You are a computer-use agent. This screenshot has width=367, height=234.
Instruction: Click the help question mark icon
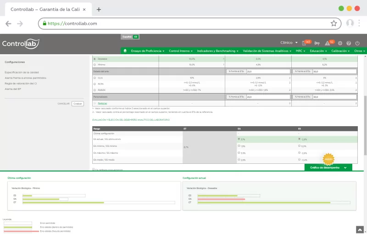tap(349, 43)
